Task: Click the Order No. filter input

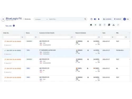Action: click(12, 37)
